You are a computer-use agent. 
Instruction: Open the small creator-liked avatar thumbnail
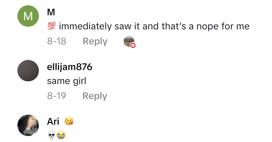(x=129, y=41)
